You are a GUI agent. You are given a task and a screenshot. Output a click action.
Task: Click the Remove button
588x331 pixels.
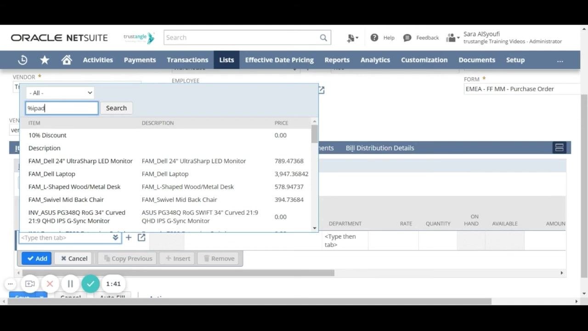pos(218,258)
